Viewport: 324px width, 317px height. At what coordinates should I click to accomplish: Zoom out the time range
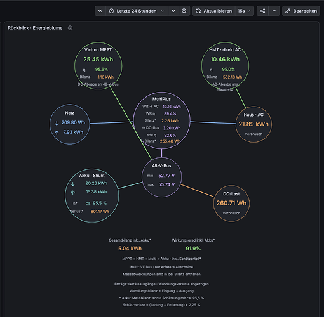click(x=184, y=11)
